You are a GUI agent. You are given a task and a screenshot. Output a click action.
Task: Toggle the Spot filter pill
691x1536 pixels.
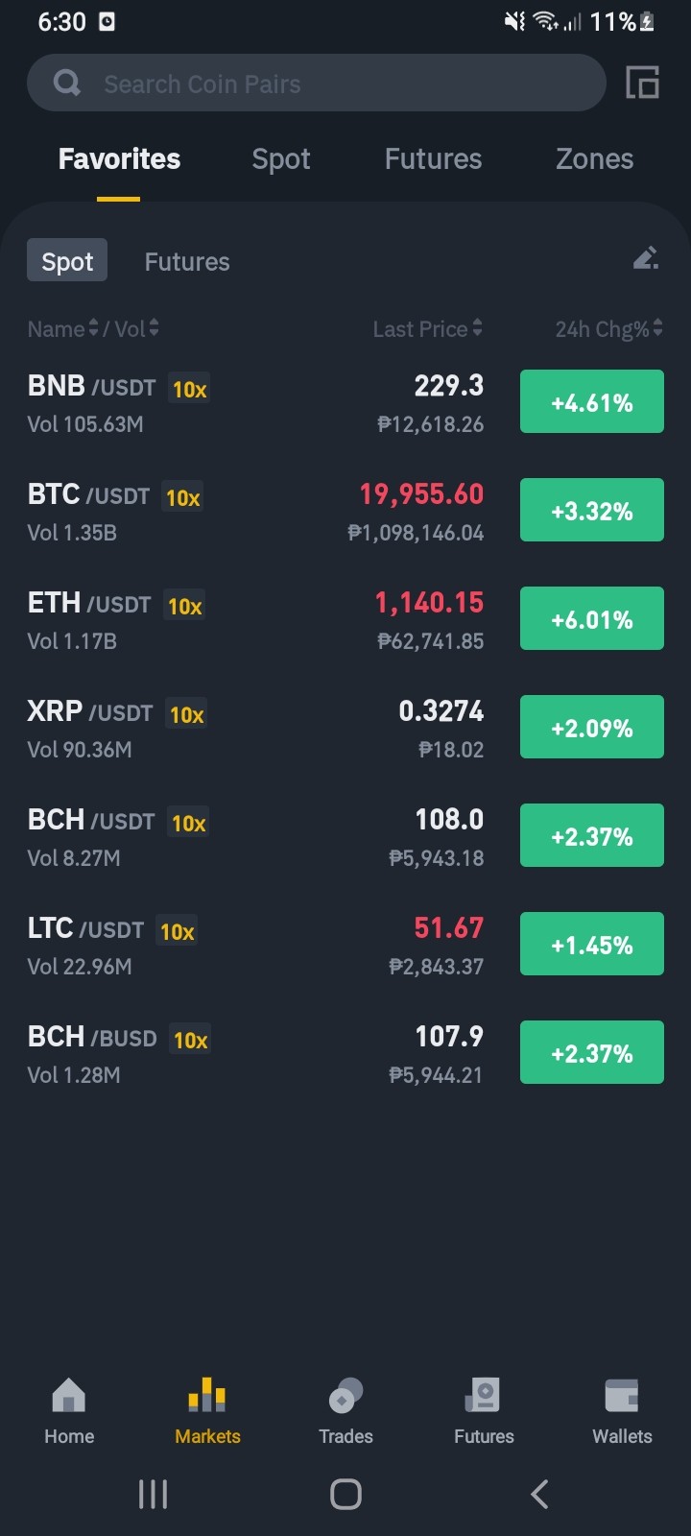pyautogui.click(x=67, y=260)
